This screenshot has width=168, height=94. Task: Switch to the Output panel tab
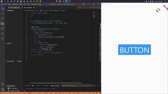pyautogui.click(x=38, y=86)
